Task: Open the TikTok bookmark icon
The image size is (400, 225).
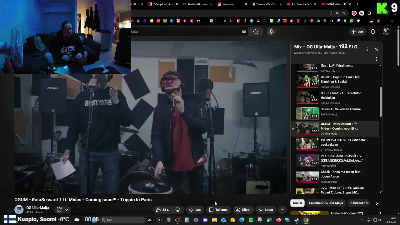Action: pyautogui.click(x=225, y=21)
